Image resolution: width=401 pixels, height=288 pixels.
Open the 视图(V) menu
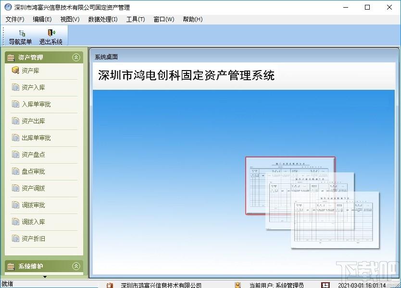70,19
